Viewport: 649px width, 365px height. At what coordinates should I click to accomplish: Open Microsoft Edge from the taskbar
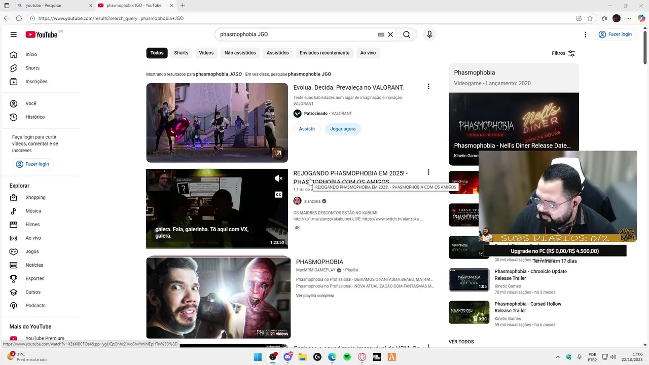(x=332, y=357)
